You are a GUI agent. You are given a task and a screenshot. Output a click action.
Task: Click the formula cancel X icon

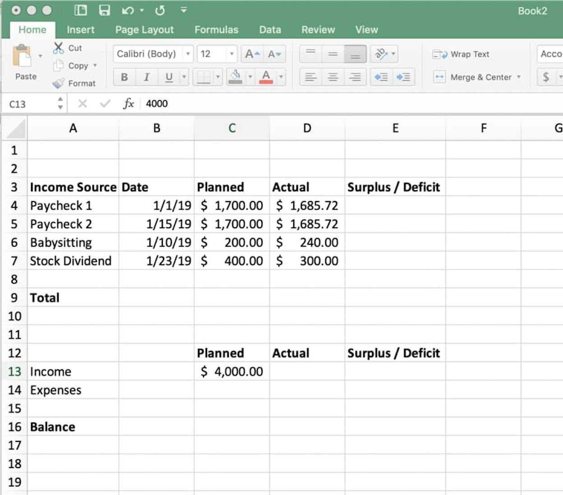[83, 104]
